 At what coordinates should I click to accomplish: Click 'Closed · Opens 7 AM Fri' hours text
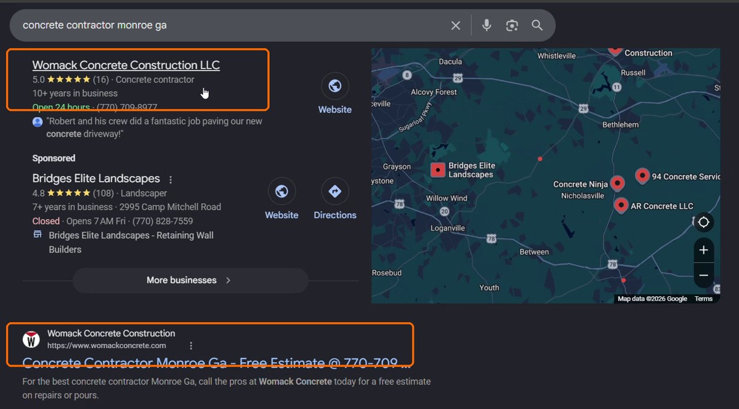click(x=79, y=221)
